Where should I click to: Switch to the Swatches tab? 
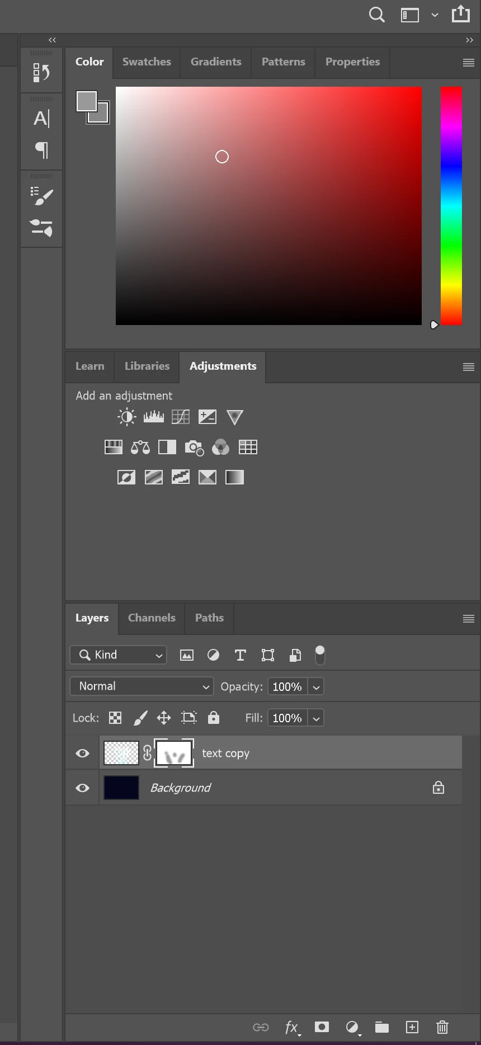[147, 62]
